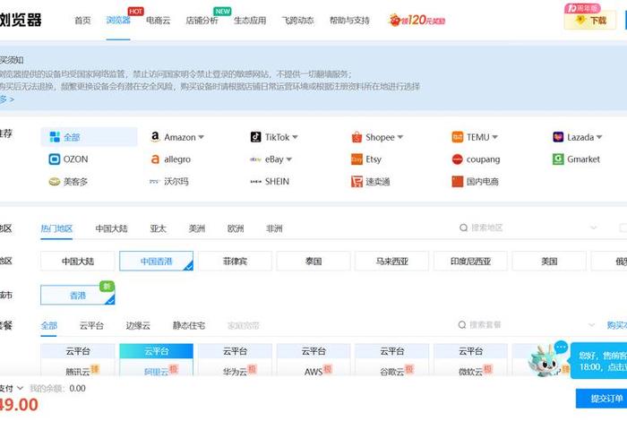Switch to the 欧洲 tab

point(236,228)
